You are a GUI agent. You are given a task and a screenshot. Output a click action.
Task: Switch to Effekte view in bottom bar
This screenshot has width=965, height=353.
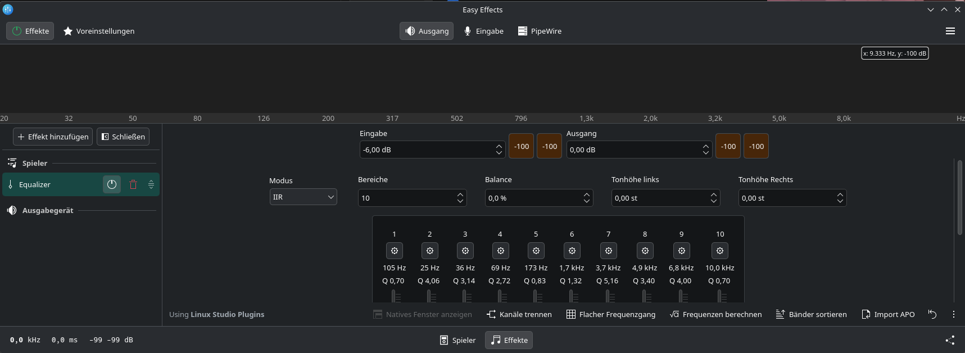pyautogui.click(x=509, y=340)
